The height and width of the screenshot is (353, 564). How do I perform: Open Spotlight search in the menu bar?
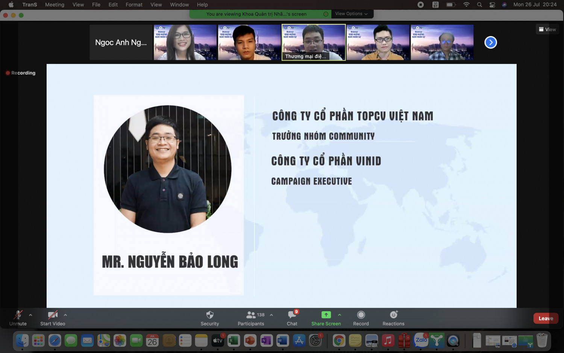click(479, 5)
